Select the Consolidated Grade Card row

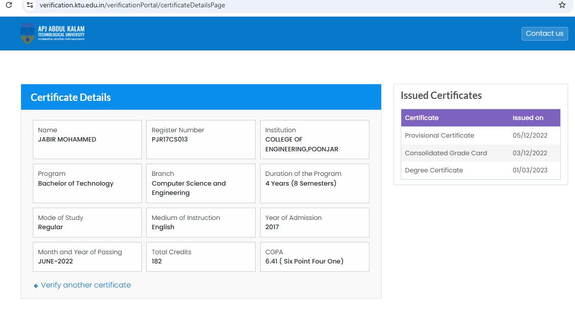pyautogui.click(x=480, y=153)
